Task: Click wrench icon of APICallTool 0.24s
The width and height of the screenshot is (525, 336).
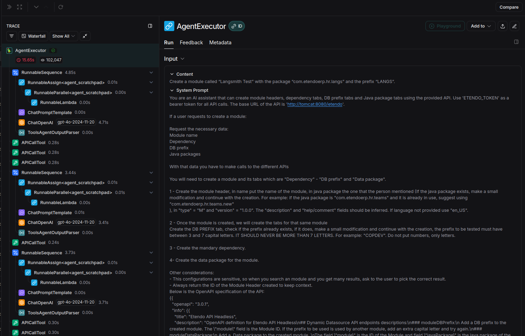Action: (x=15, y=242)
